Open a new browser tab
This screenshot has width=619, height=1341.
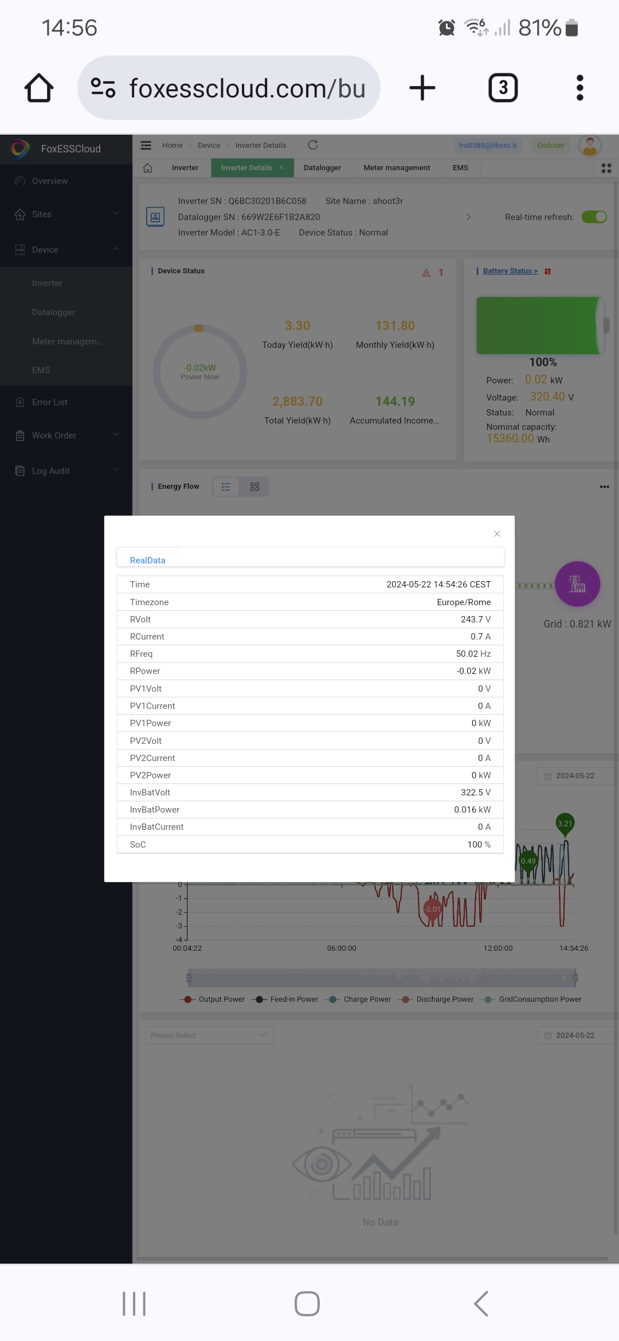coord(422,88)
